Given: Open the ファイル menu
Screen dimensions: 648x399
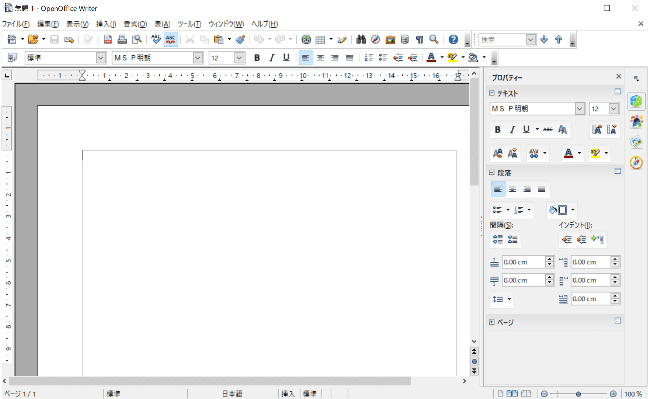Looking at the screenshot, I should [16, 24].
